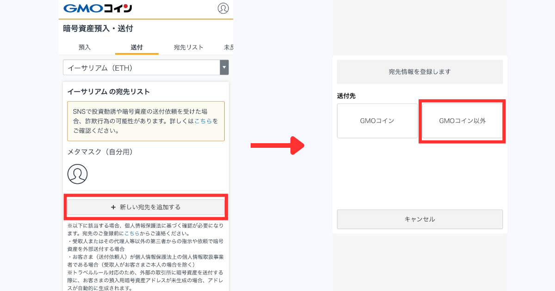
Task: Click the 送付先 label
Action: pyautogui.click(x=346, y=96)
